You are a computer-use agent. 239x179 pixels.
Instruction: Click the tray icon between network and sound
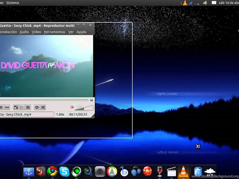197,3
